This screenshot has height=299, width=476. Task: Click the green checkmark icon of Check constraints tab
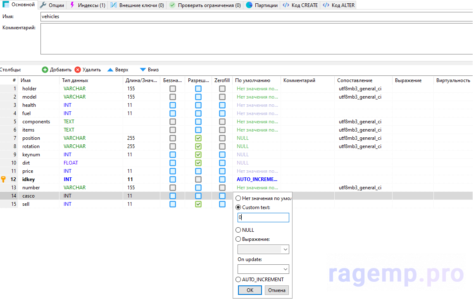click(x=172, y=5)
